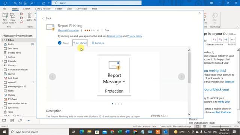Click the Reply All arrows in reading pane
Viewport: 240px width, 135px height.
click(220, 40)
